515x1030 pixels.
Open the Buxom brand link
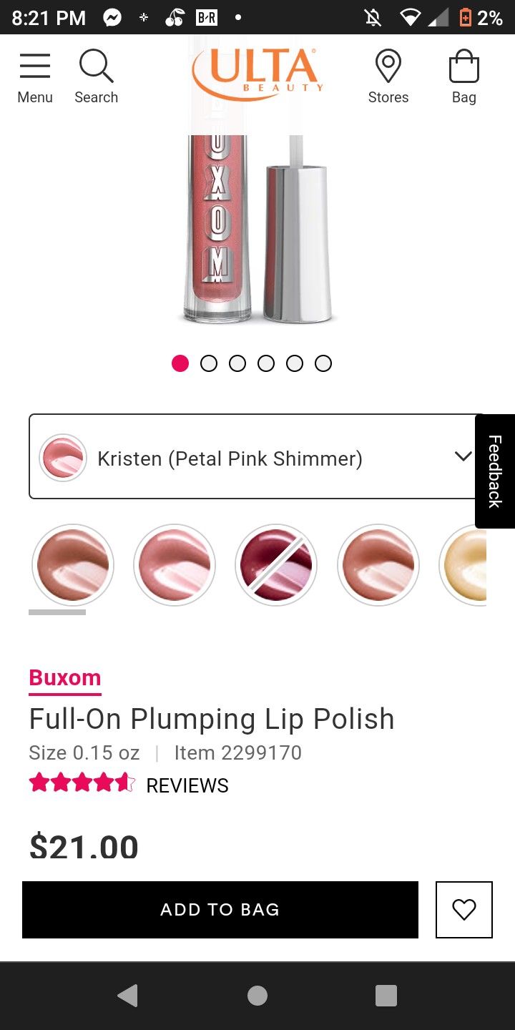click(65, 677)
